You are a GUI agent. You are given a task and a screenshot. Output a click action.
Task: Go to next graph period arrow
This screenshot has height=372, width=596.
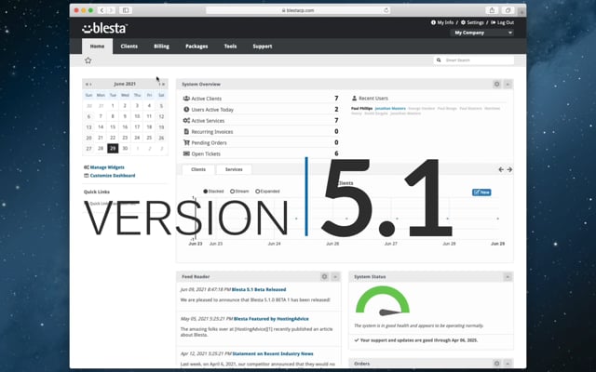click(509, 169)
